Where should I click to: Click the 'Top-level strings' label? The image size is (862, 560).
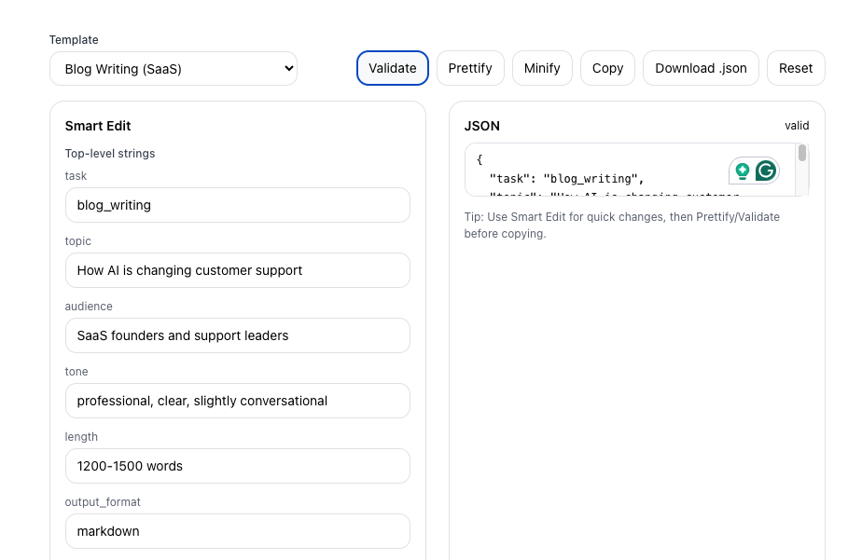pos(110,154)
